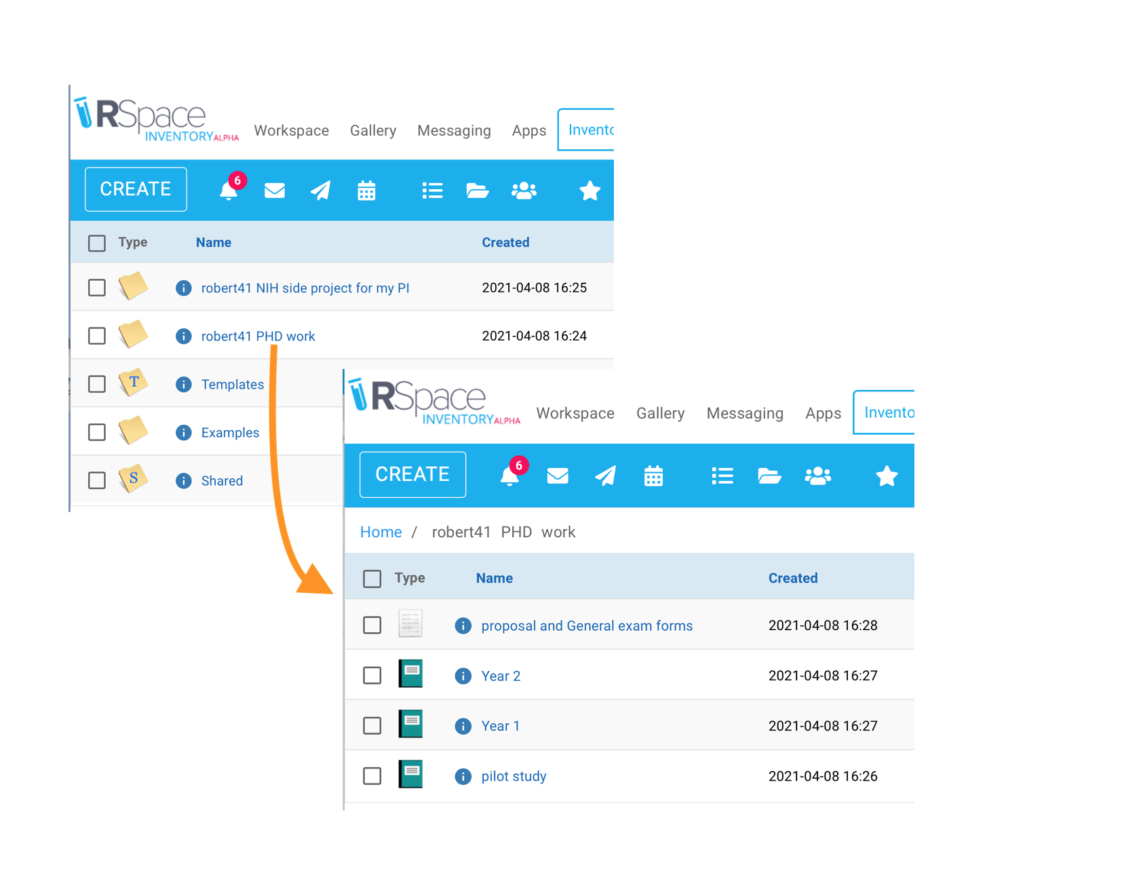This screenshot has width=1122, height=875.
Task: Click open folder icon in front window
Action: click(769, 475)
